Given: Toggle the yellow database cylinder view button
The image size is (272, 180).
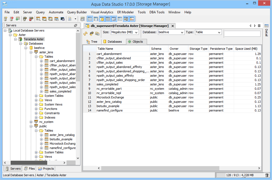Looking at the screenshot, I should [x=102, y=19].
